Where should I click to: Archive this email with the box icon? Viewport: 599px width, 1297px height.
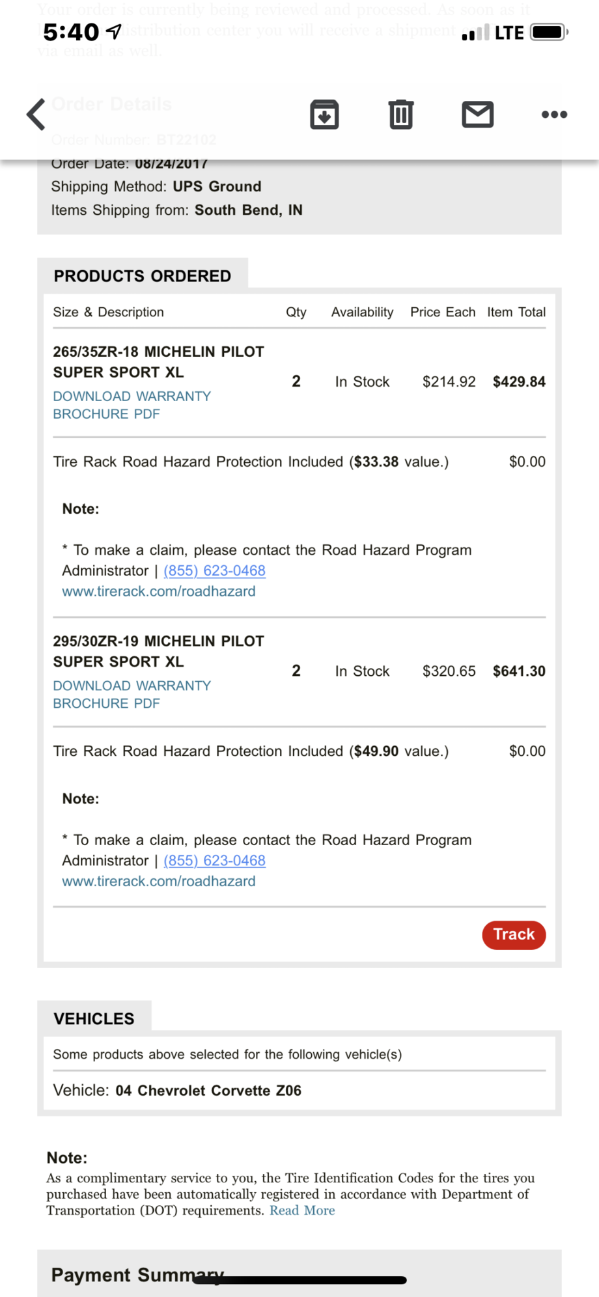click(324, 115)
